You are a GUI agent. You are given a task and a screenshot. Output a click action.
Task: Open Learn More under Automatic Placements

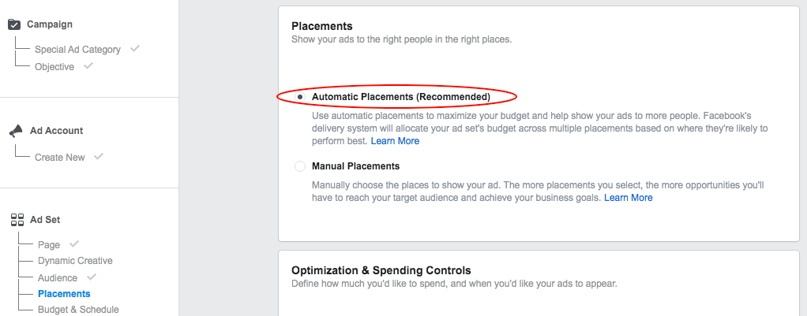pos(395,141)
